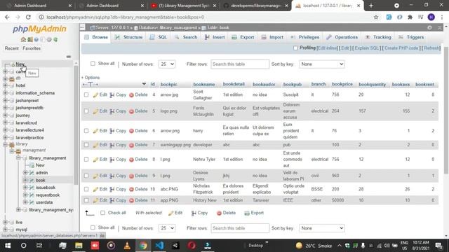Open the Search tab

[186, 37]
